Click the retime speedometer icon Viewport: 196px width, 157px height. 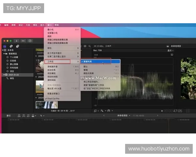109,111
